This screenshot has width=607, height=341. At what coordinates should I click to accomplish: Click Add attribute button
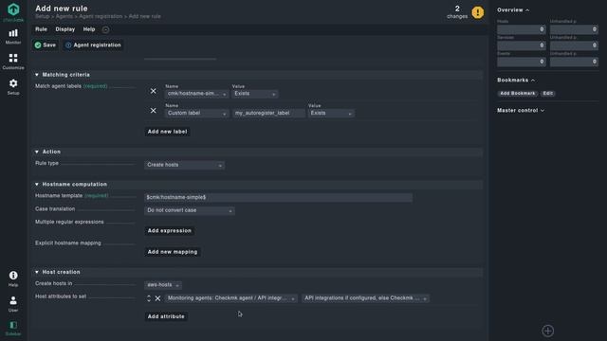pos(166,316)
